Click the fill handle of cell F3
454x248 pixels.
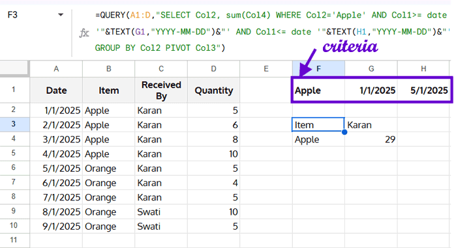click(x=344, y=131)
